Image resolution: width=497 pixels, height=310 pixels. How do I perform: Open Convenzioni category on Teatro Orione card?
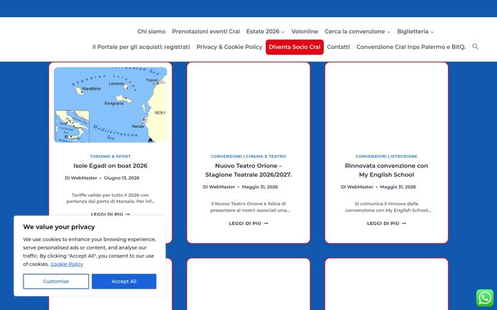(x=226, y=156)
